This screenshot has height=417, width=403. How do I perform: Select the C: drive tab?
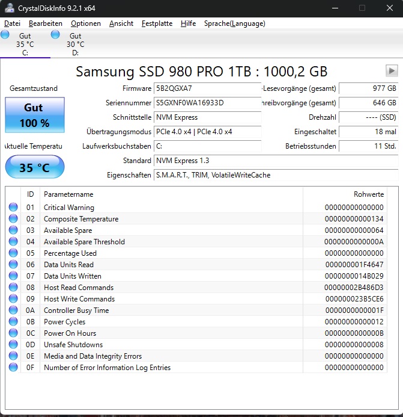[25, 44]
